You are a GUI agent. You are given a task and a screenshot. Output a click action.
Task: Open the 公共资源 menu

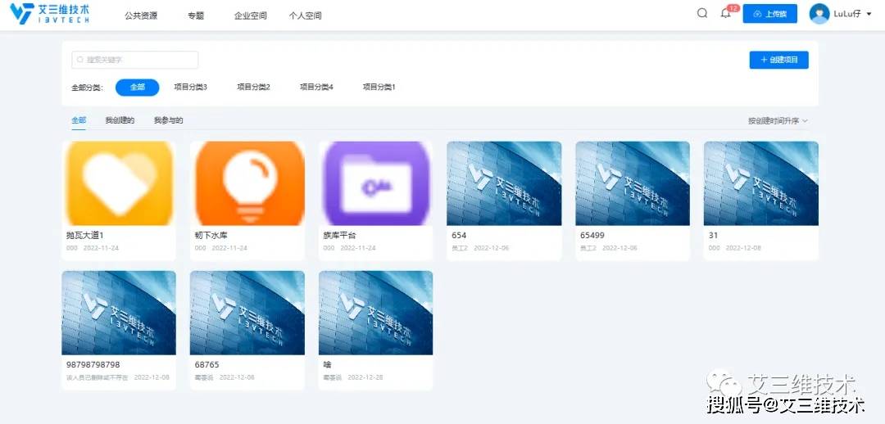pos(141,16)
